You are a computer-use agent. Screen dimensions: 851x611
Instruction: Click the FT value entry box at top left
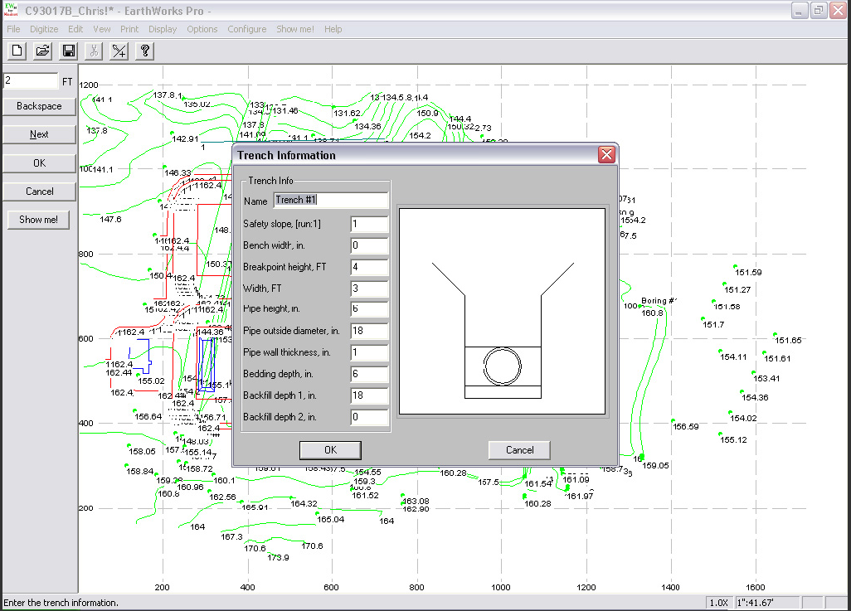[x=31, y=80]
